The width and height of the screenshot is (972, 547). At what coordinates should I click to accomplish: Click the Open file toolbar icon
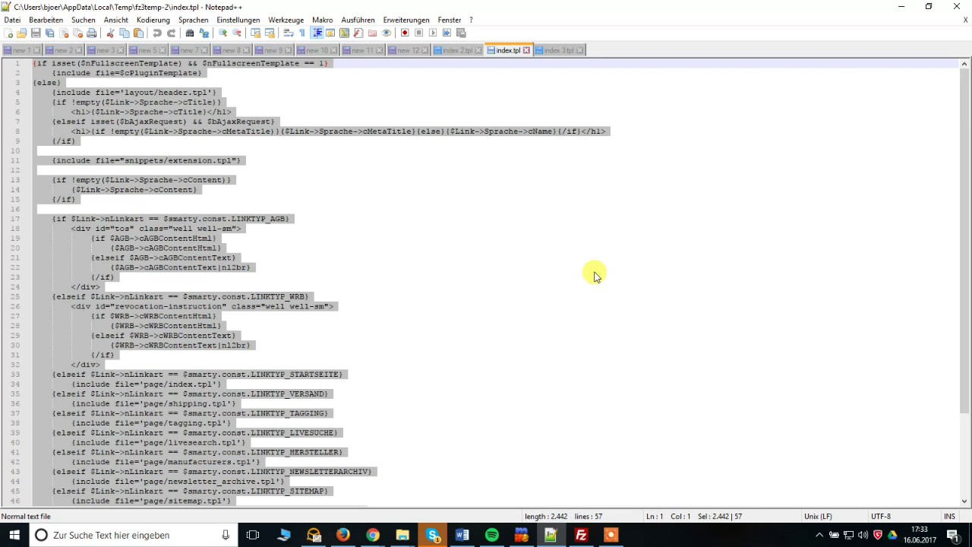tap(21, 33)
